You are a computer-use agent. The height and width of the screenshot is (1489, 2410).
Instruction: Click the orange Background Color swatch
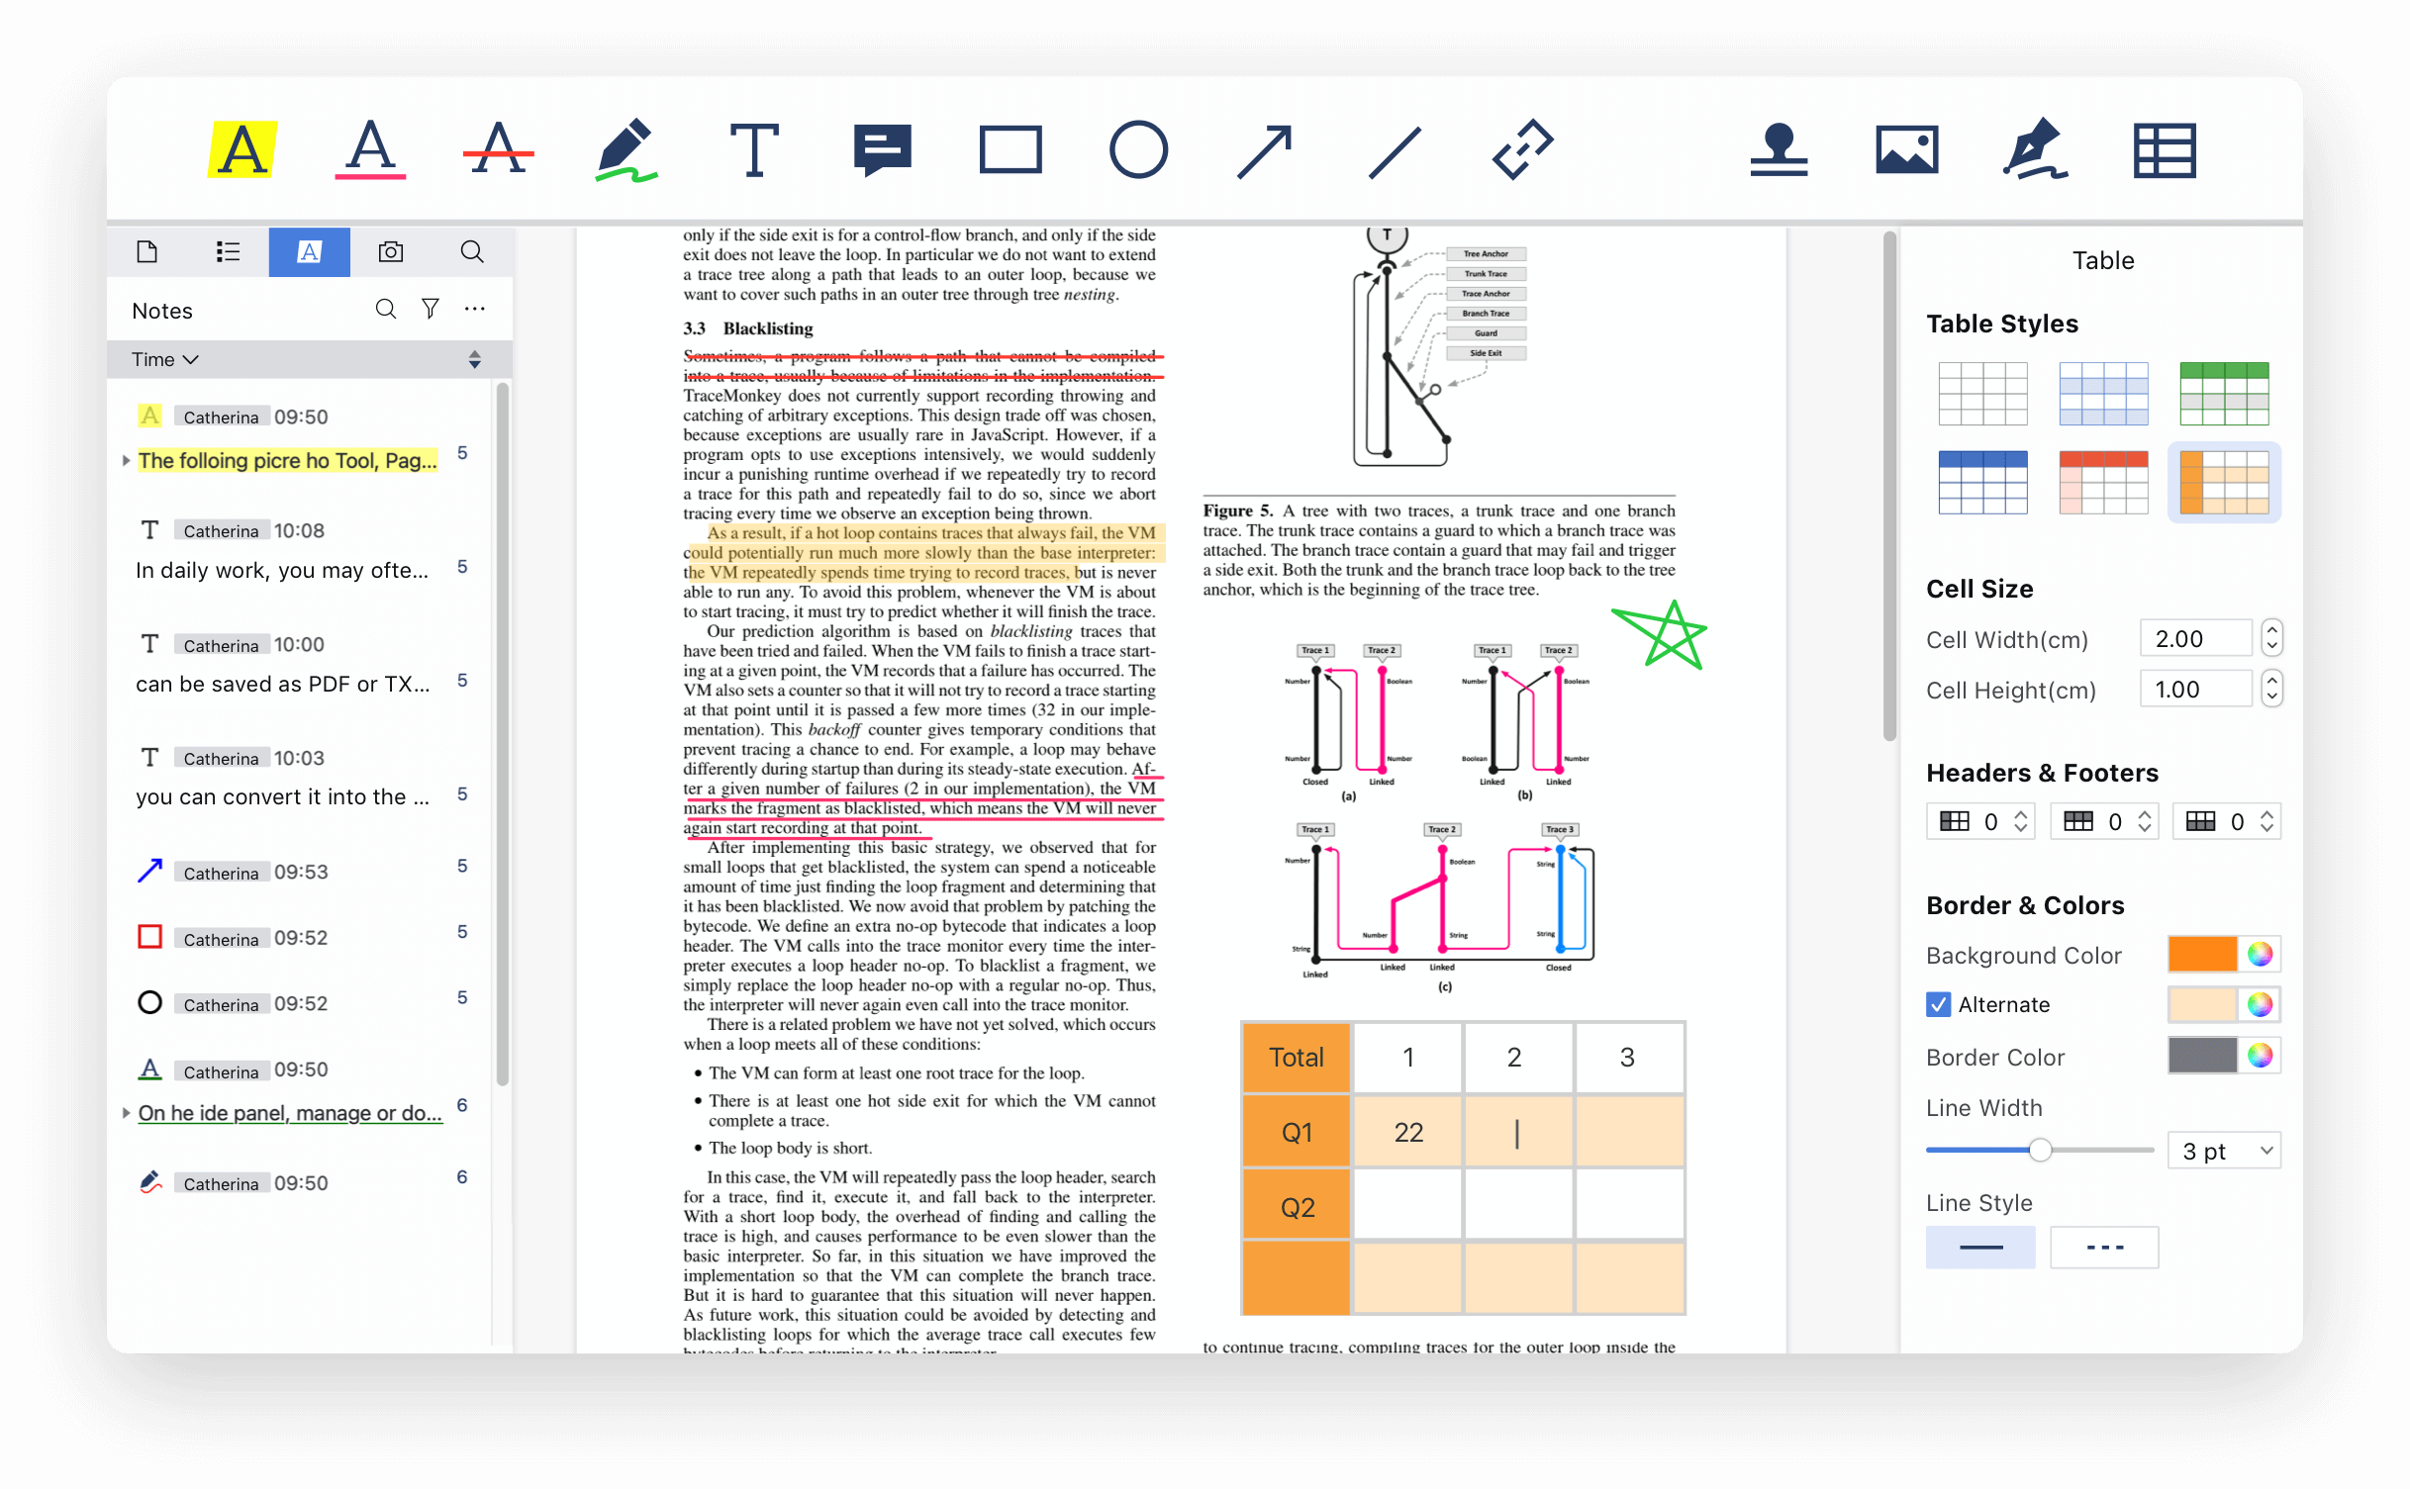click(2202, 954)
